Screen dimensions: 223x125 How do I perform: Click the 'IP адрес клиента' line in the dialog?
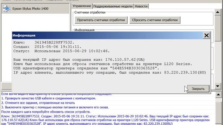pos(109,73)
